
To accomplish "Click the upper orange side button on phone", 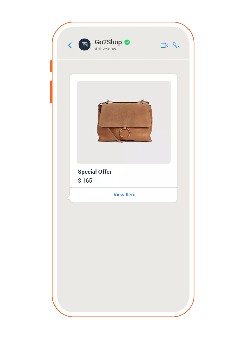I will click(x=51, y=66).
